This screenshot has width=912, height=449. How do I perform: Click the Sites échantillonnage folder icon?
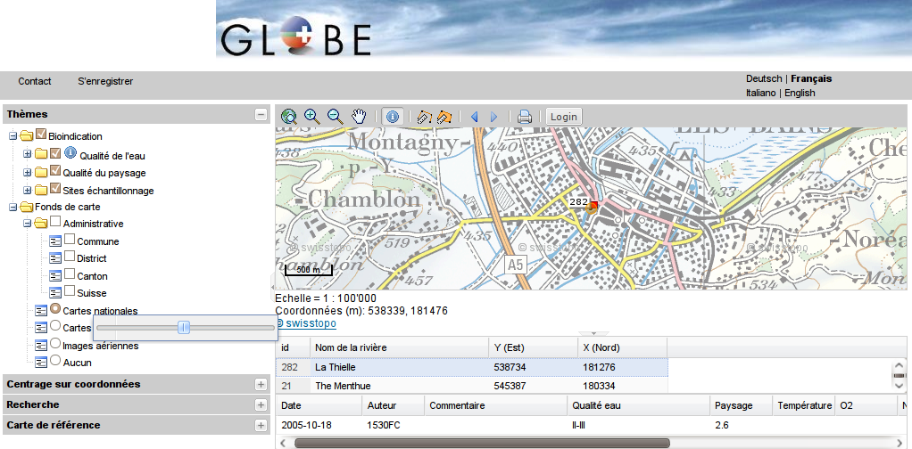(x=41, y=190)
